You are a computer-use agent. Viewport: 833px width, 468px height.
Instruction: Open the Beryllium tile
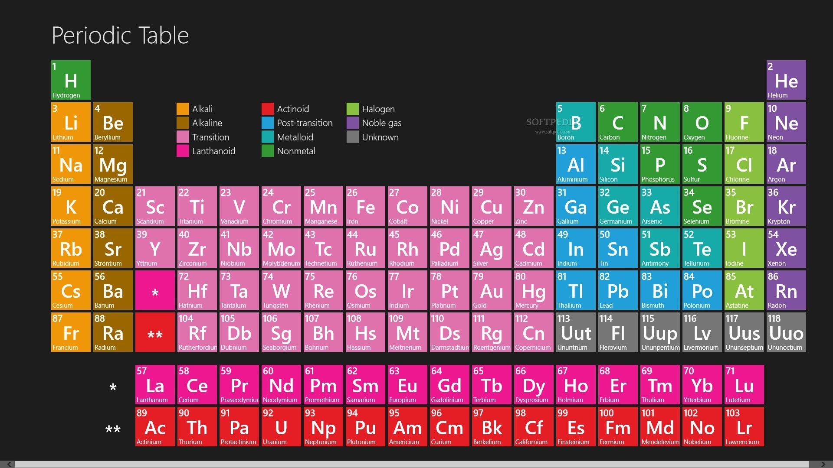point(113,122)
